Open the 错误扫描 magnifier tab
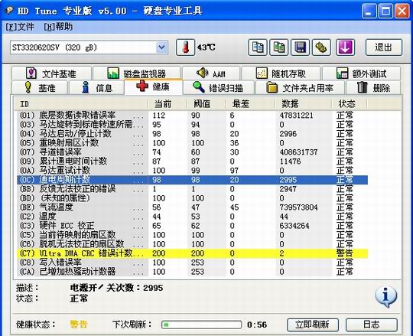The width and height of the screenshot is (413, 336). click(x=219, y=87)
